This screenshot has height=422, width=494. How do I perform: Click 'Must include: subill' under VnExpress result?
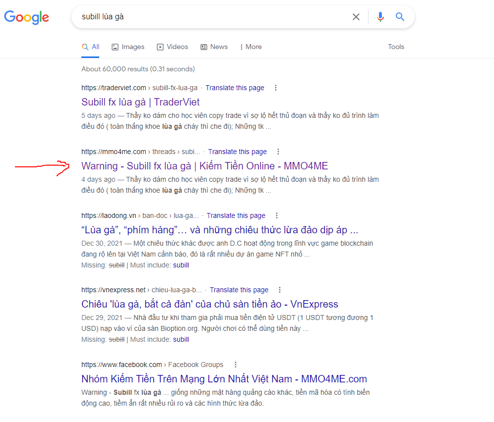pos(181,340)
